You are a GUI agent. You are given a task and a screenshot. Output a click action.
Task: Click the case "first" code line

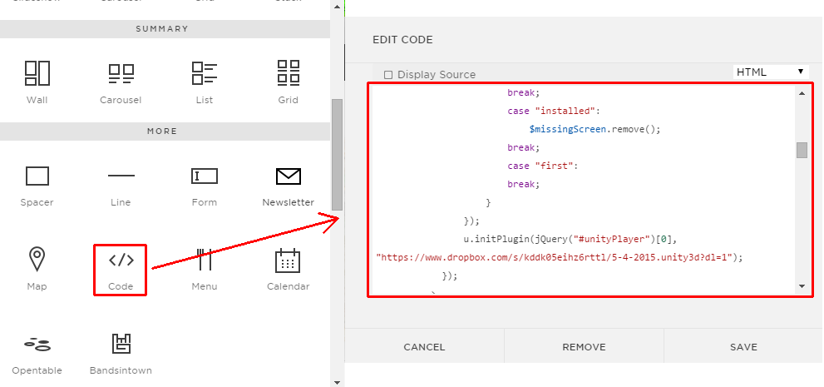click(542, 165)
